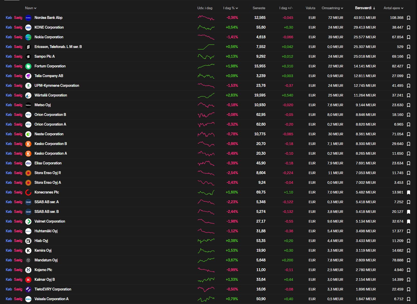The height and width of the screenshot is (304, 417).
Task: Click Sælg for TietoEVRY Corporation
Action: pos(18,289)
